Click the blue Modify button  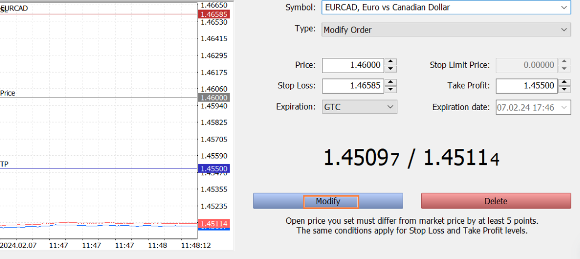(328, 201)
